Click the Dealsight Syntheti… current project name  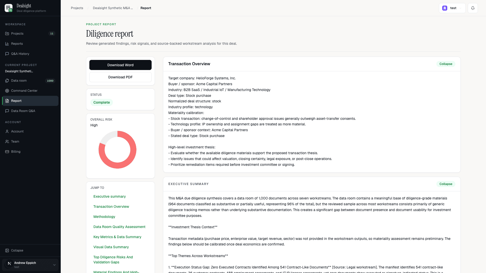[19, 71]
